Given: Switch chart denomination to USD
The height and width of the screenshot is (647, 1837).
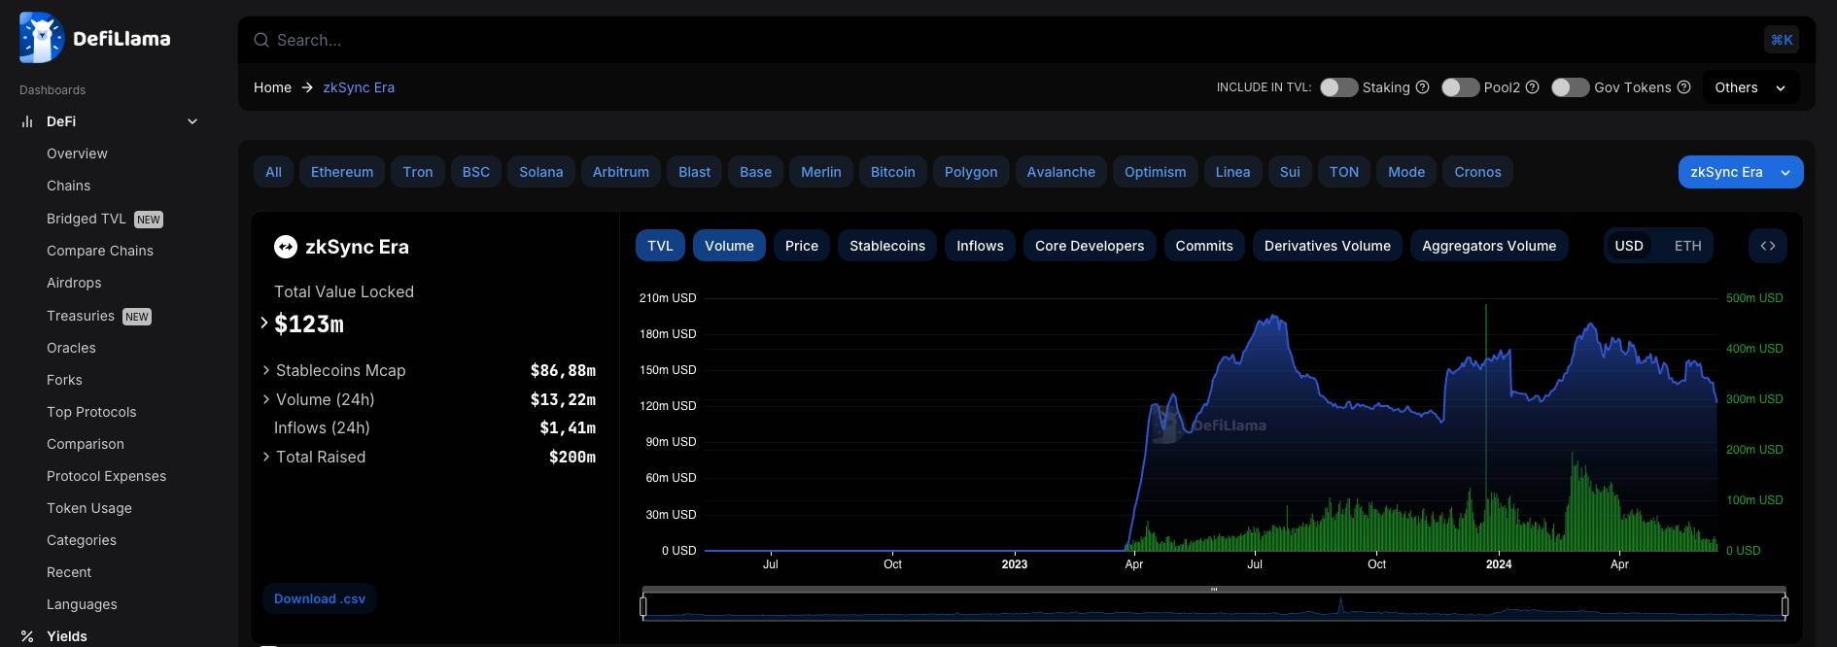Looking at the screenshot, I should pyautogui.click(x=1629, y=246).
